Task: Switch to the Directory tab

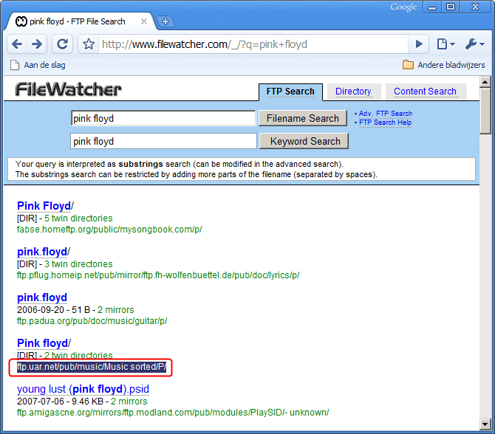Action: pyautogui.click(x=353, y=92)
